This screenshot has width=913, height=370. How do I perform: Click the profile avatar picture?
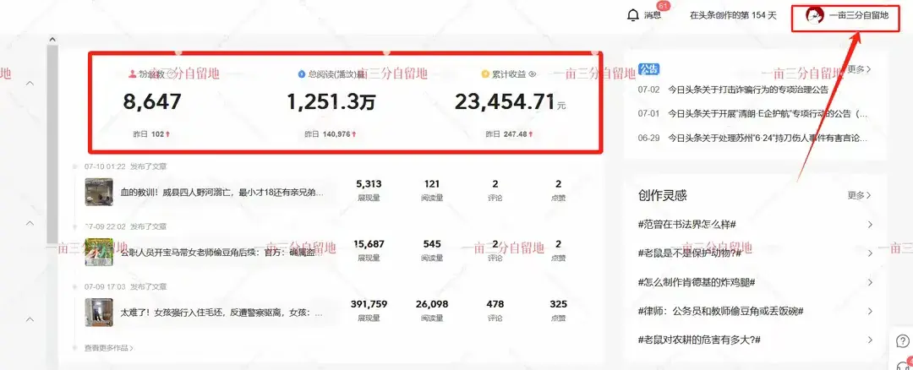tap(815, 15)
